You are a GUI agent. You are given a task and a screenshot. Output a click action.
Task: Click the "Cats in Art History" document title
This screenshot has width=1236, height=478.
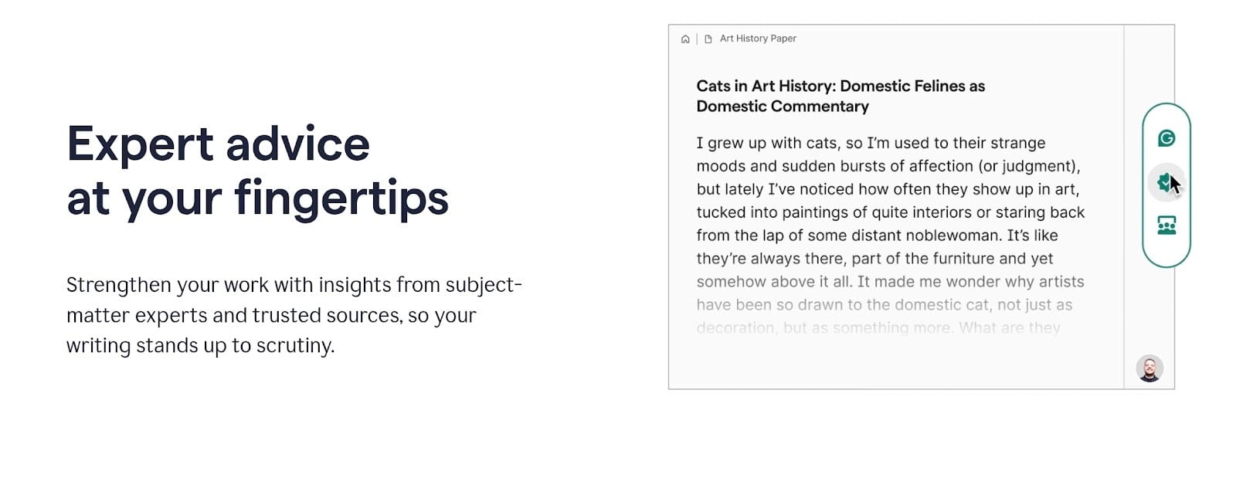pos(840,86)
